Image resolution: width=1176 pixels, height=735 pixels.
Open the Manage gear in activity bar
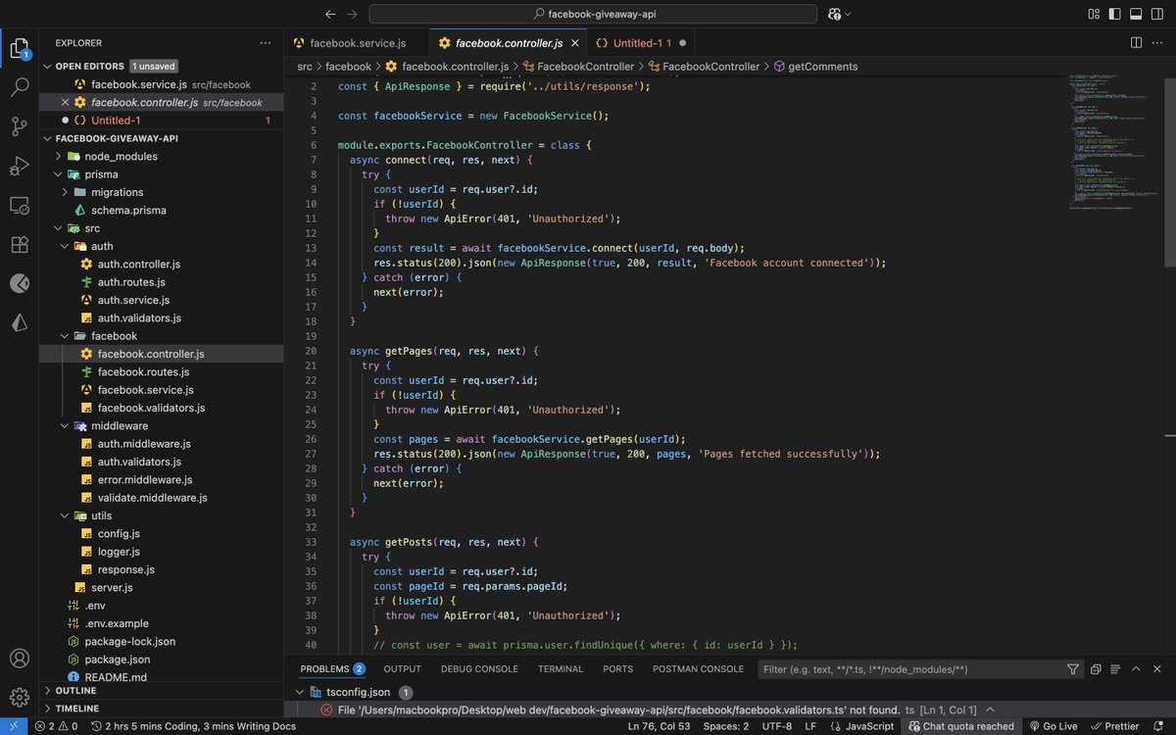click(x=20, y=697)
